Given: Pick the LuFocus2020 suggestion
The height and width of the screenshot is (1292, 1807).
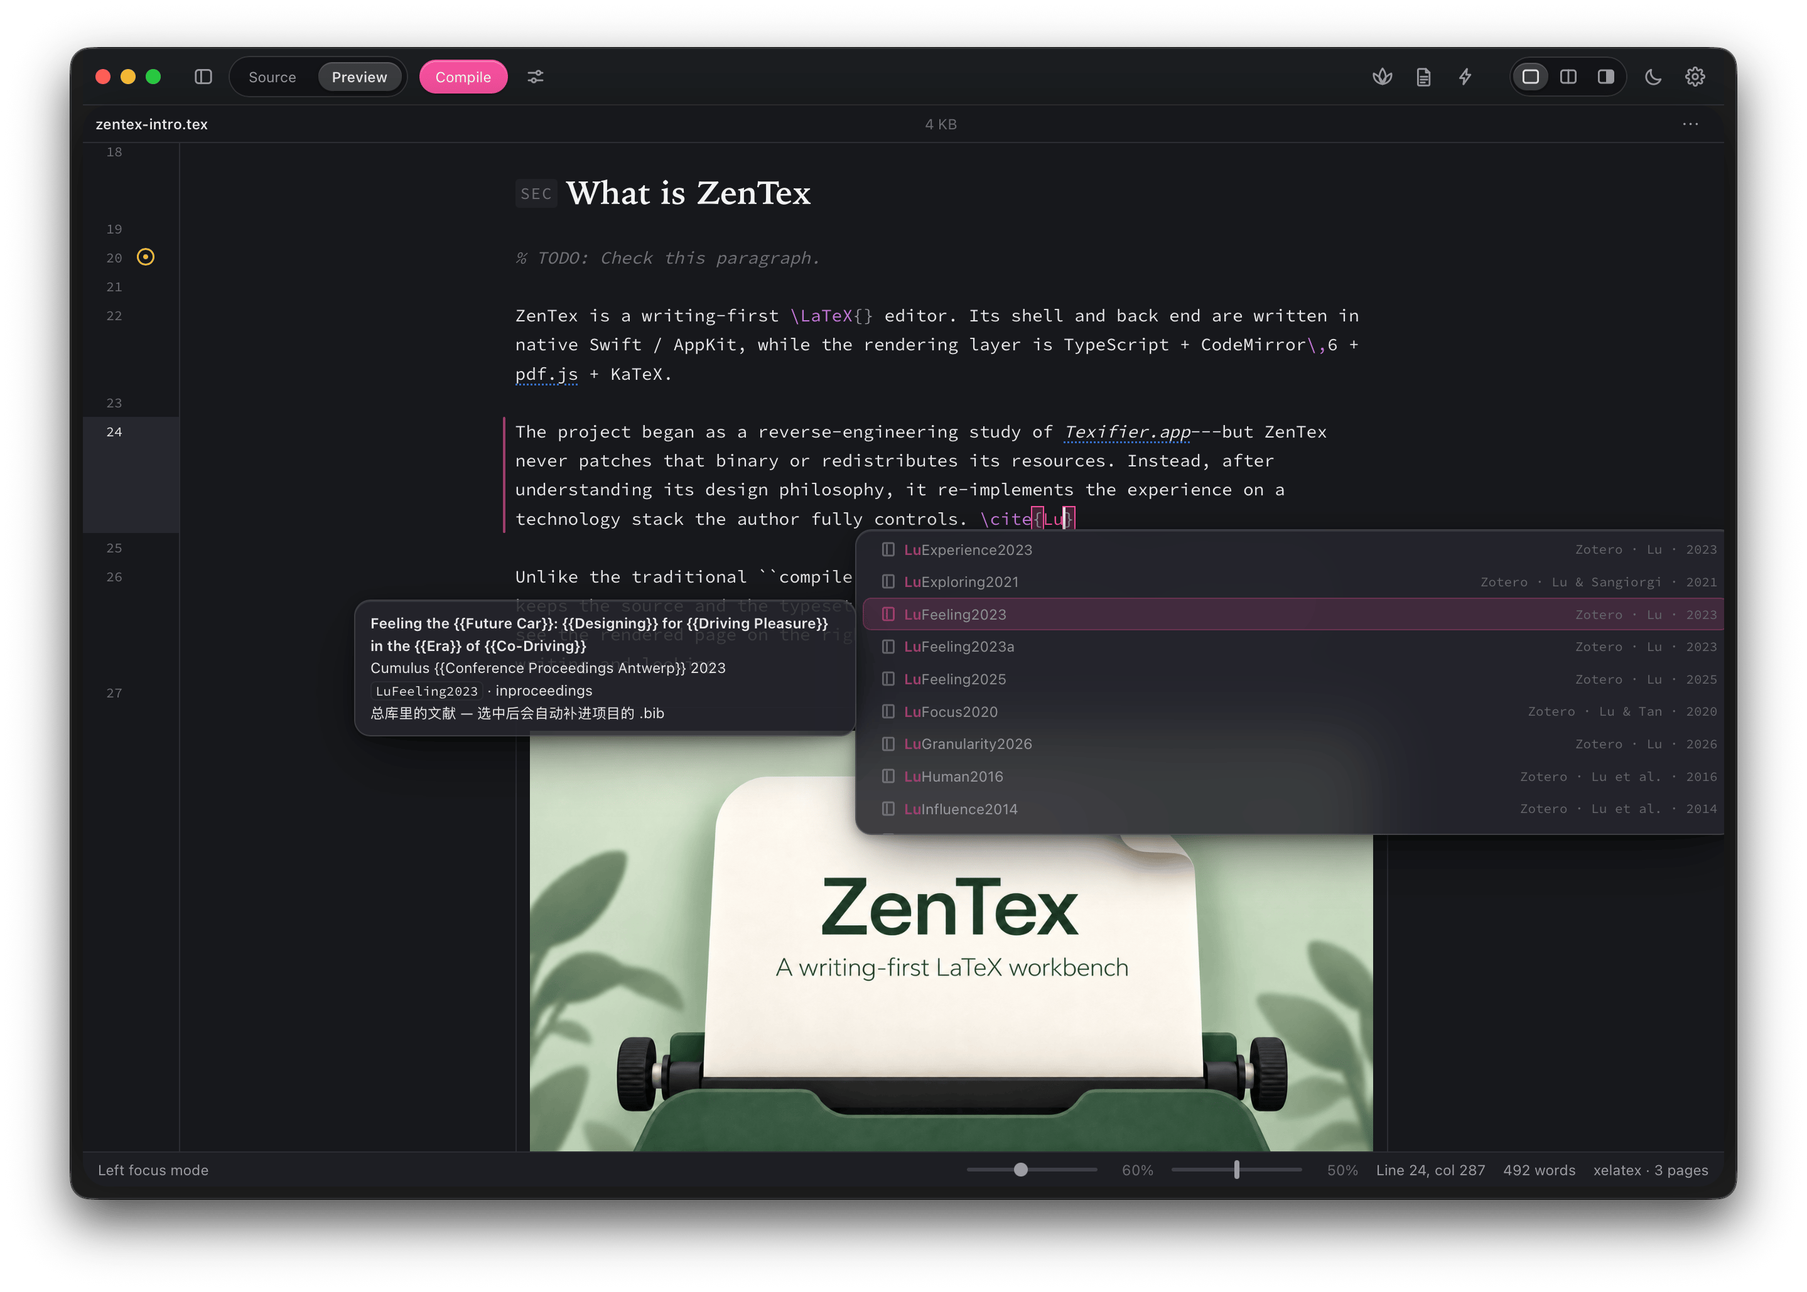Looking at the screenshot, I should click(x=1293, y=712).
